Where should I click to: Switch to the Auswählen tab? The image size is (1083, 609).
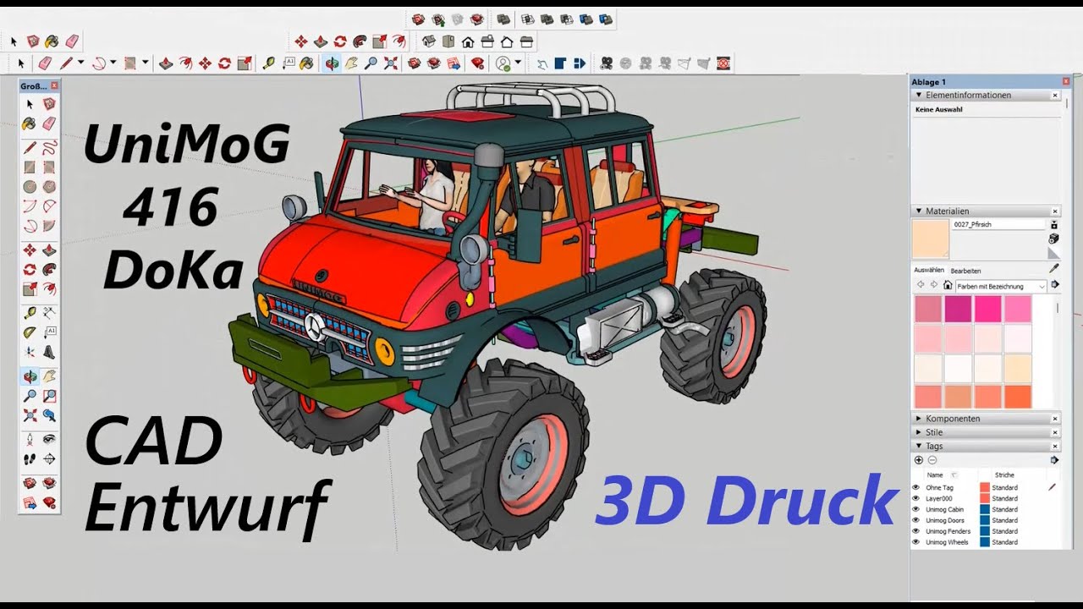click(x=929, y=270)
